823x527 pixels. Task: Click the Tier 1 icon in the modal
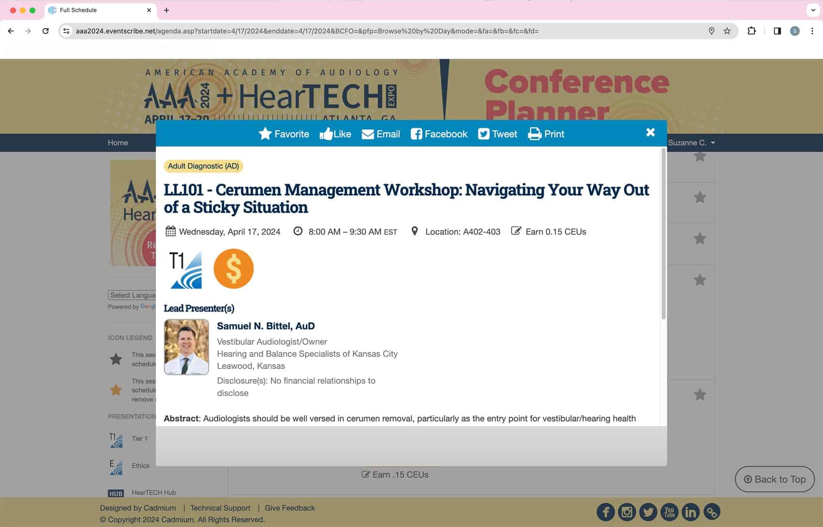[185, 269]
